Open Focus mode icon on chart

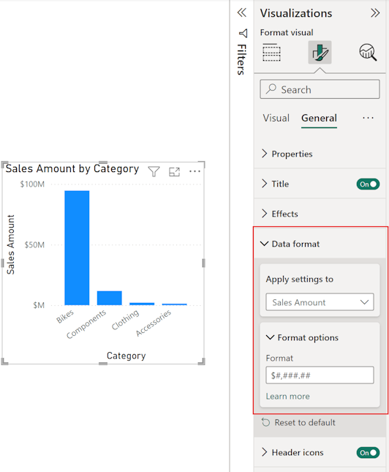174,172
